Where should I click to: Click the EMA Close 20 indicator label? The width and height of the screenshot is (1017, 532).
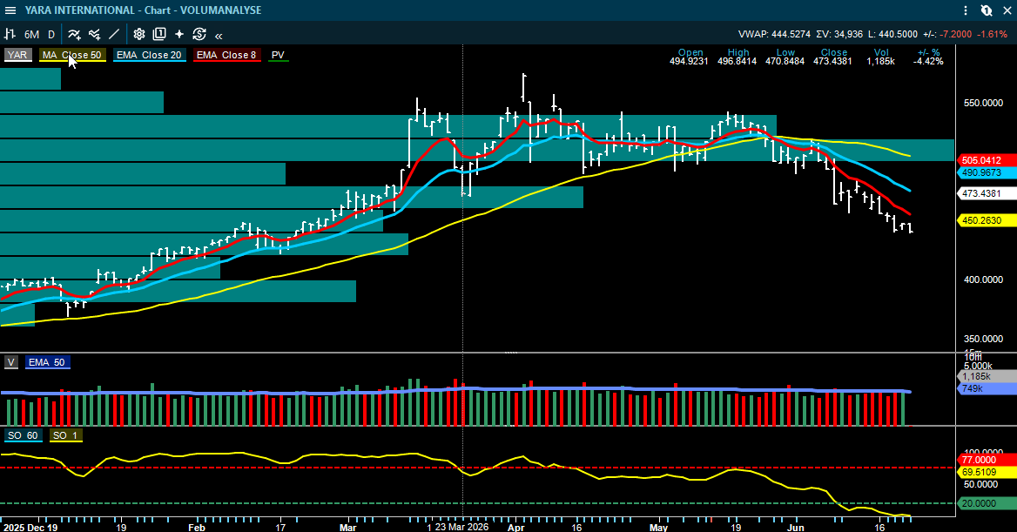149,55
